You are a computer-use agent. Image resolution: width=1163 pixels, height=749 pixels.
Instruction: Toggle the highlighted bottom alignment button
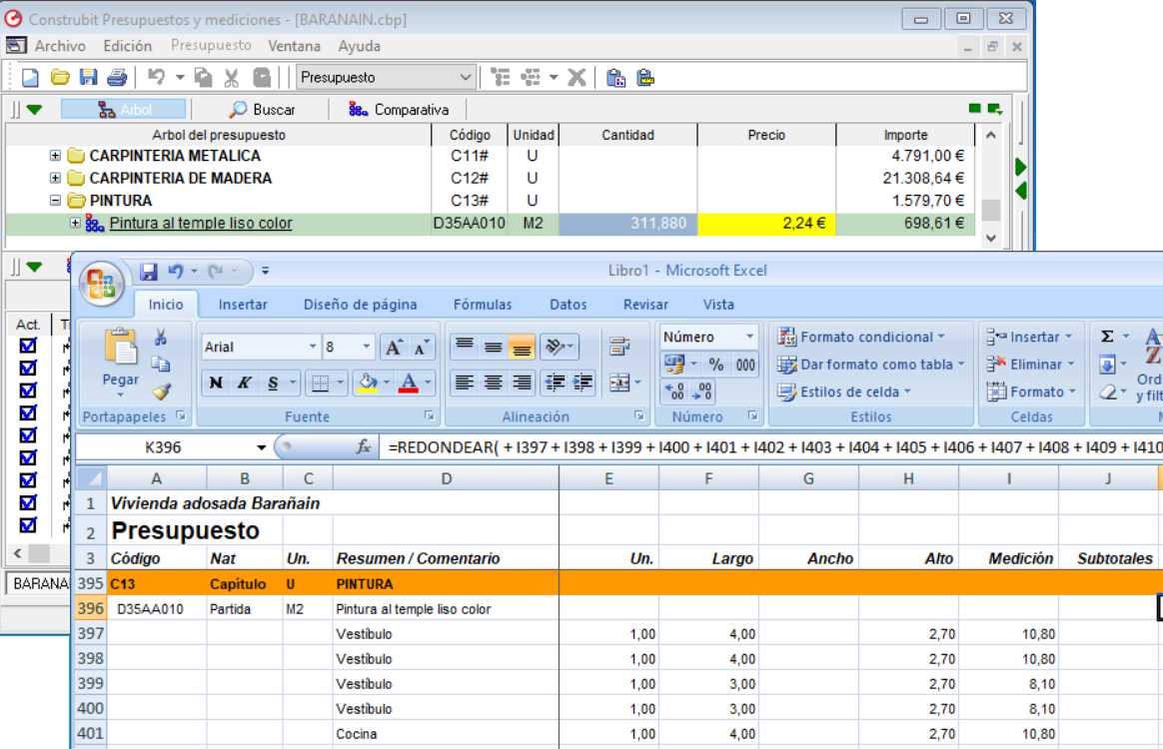[522, 347]
